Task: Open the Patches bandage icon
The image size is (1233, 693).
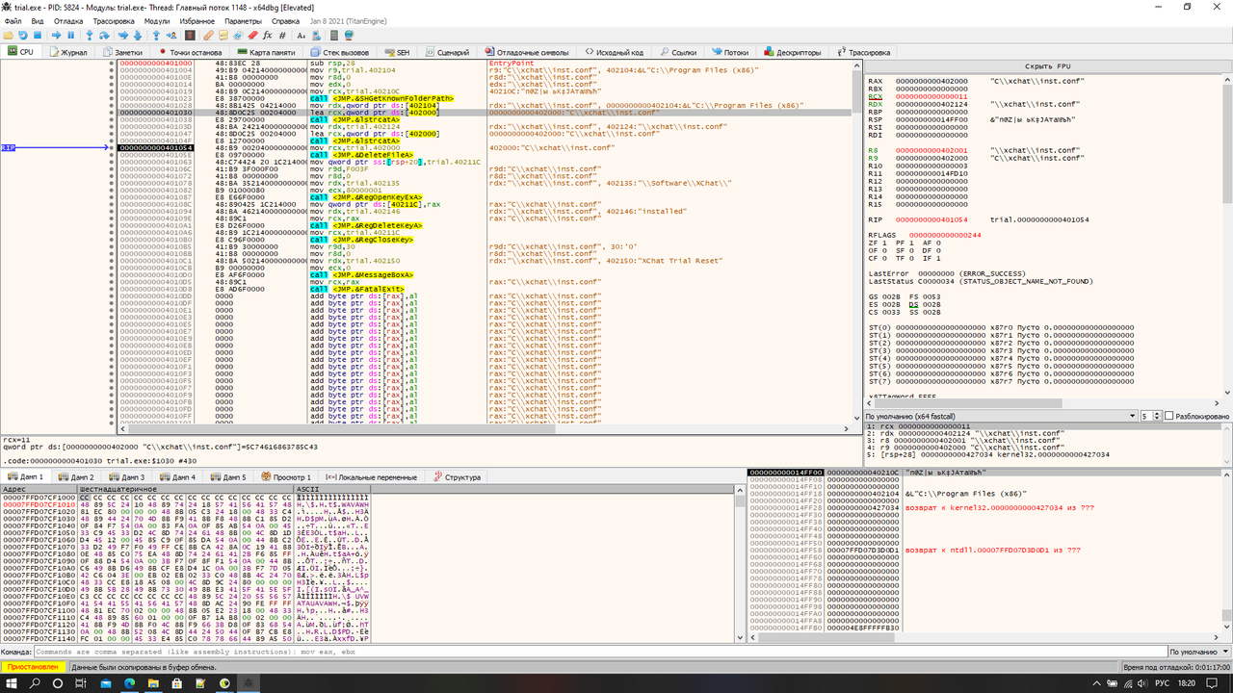Action: tap(209, 35)
